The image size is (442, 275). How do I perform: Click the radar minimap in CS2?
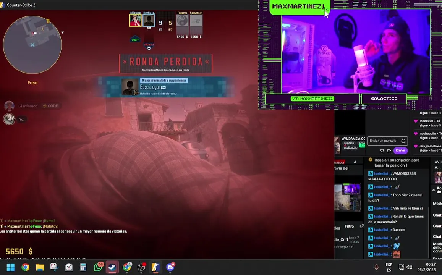32,45
